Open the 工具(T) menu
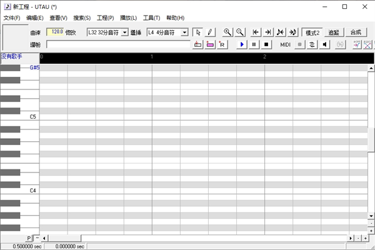Viewport: 375px width, 250px height. pyautogui.click(x=151, y=17)
